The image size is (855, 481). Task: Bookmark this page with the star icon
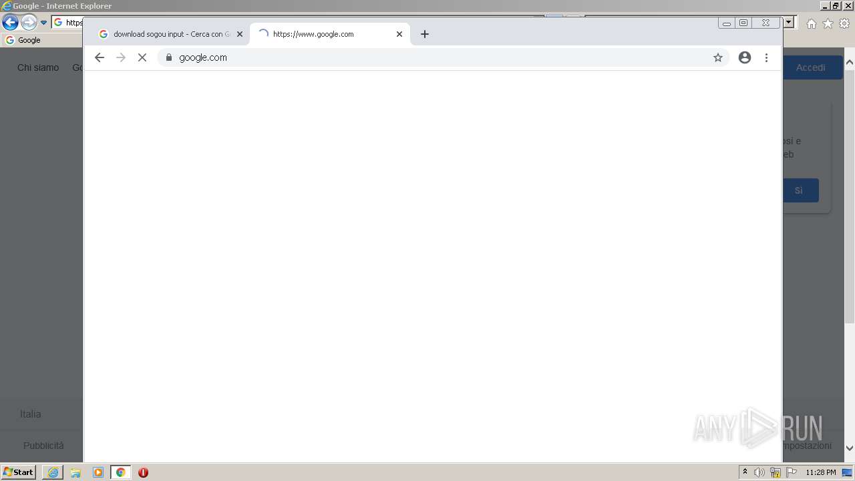(x=718, y=57)
